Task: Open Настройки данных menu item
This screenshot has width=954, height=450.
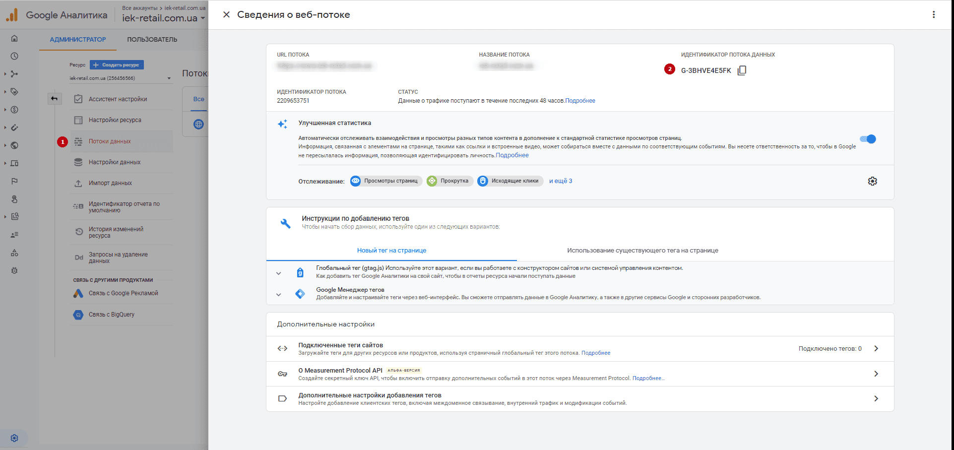Action: coord(122,162)
